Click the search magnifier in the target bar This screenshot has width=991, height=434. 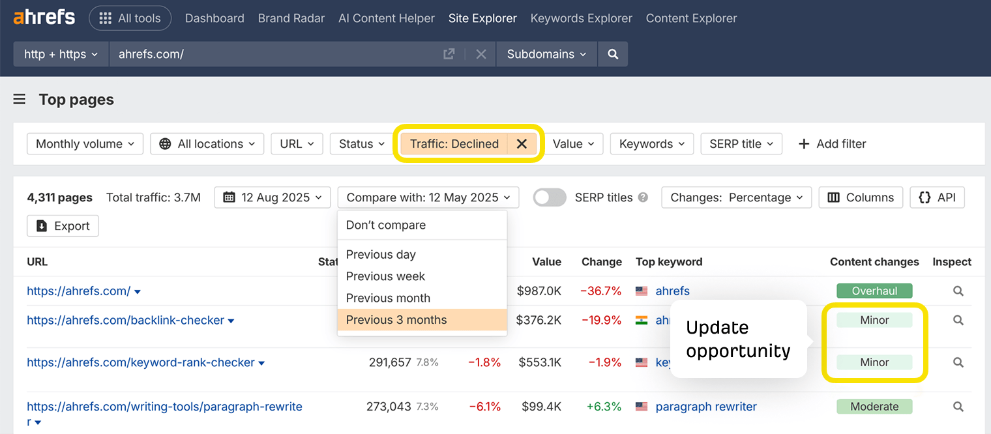(x=612, y=54)
